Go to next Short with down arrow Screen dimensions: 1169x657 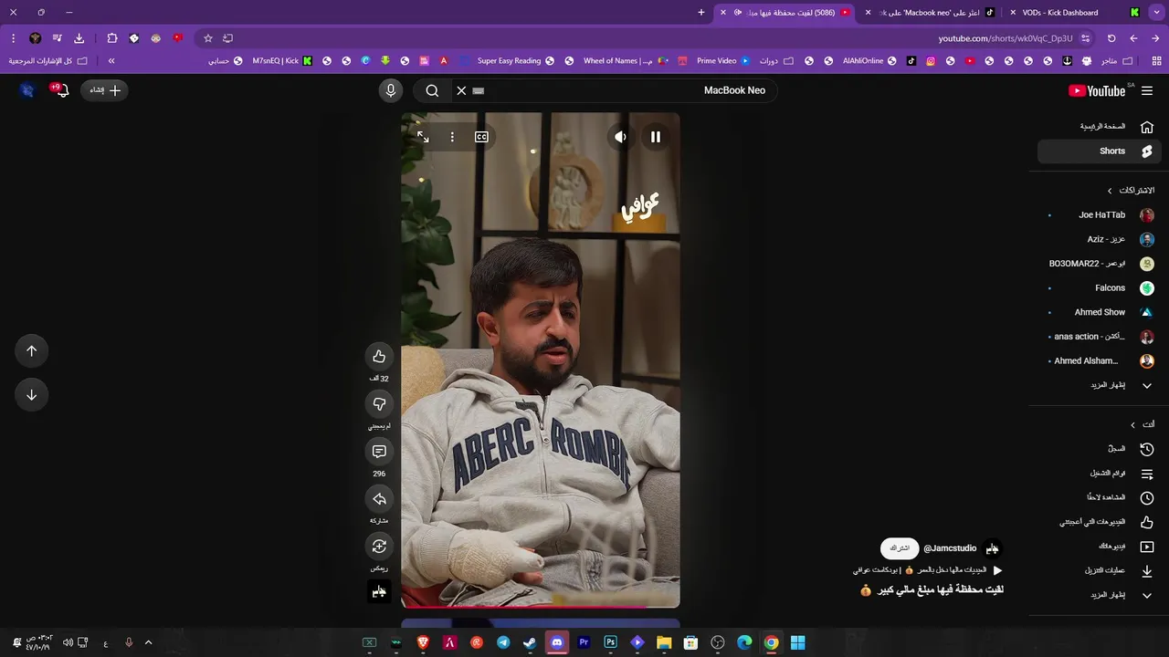tap(31, 394)
